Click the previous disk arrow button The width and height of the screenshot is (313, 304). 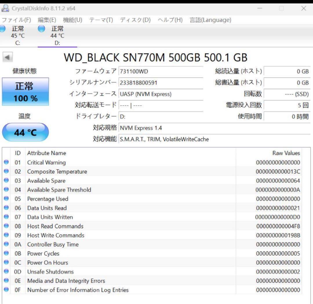coord(8,57)
